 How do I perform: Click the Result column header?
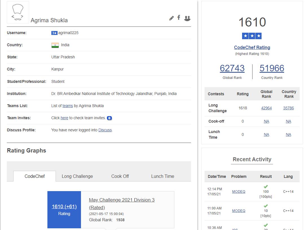(x=266, y=176)
